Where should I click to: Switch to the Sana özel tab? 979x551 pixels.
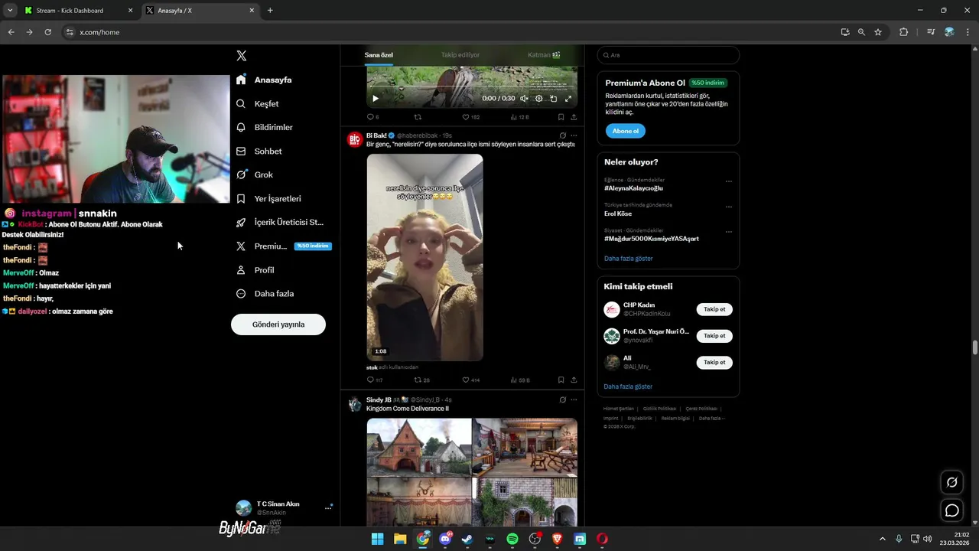point(379,55)
